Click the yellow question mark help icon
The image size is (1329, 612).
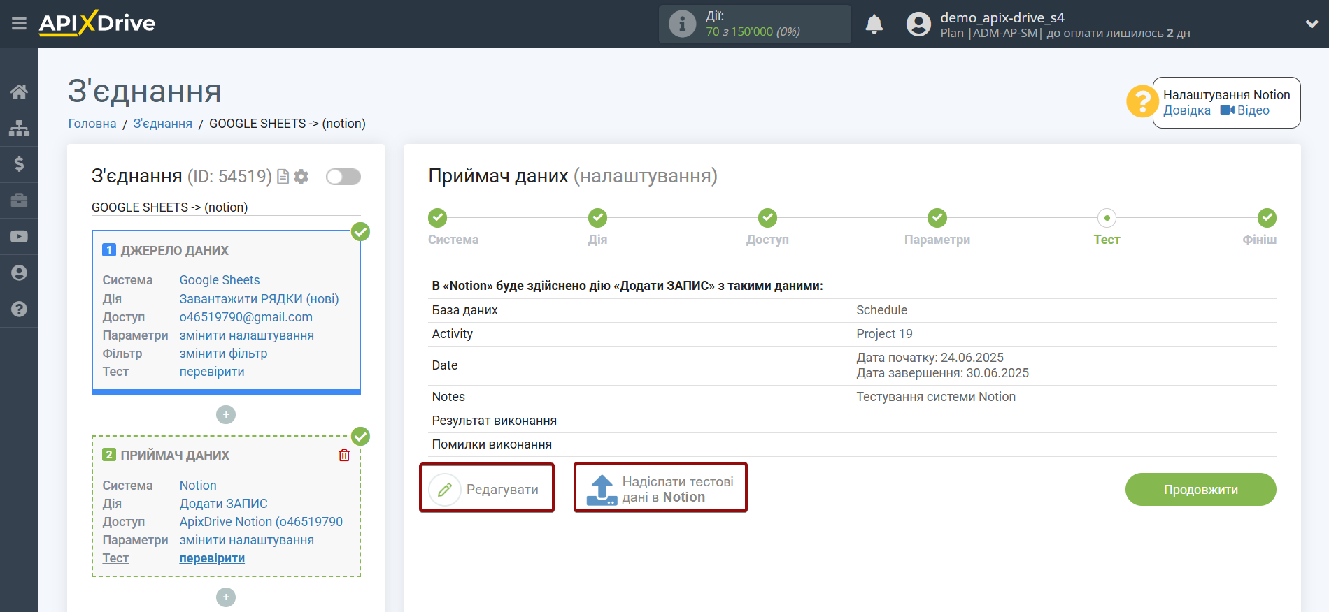click(x=1142, y=102)
